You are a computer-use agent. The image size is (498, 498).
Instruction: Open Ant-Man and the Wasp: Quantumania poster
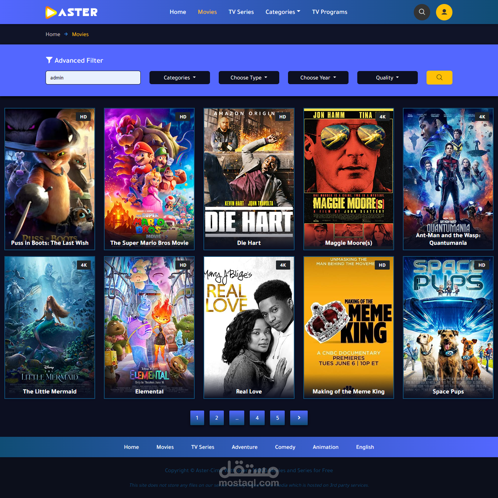pyautogui.click(x=448, y=179)
